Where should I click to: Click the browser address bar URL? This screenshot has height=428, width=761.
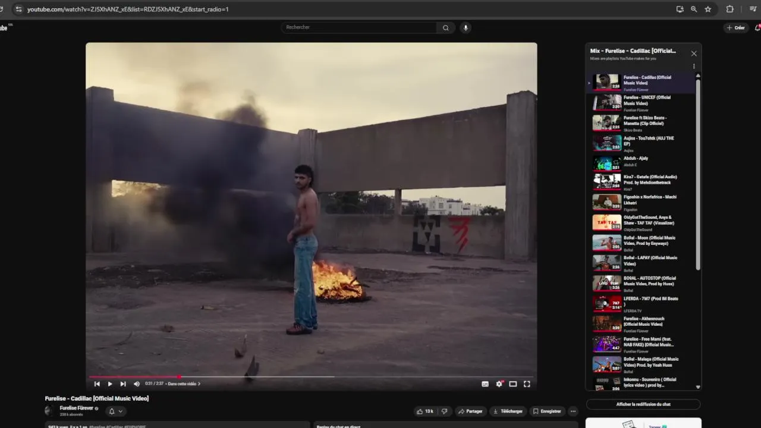[128, 10]
